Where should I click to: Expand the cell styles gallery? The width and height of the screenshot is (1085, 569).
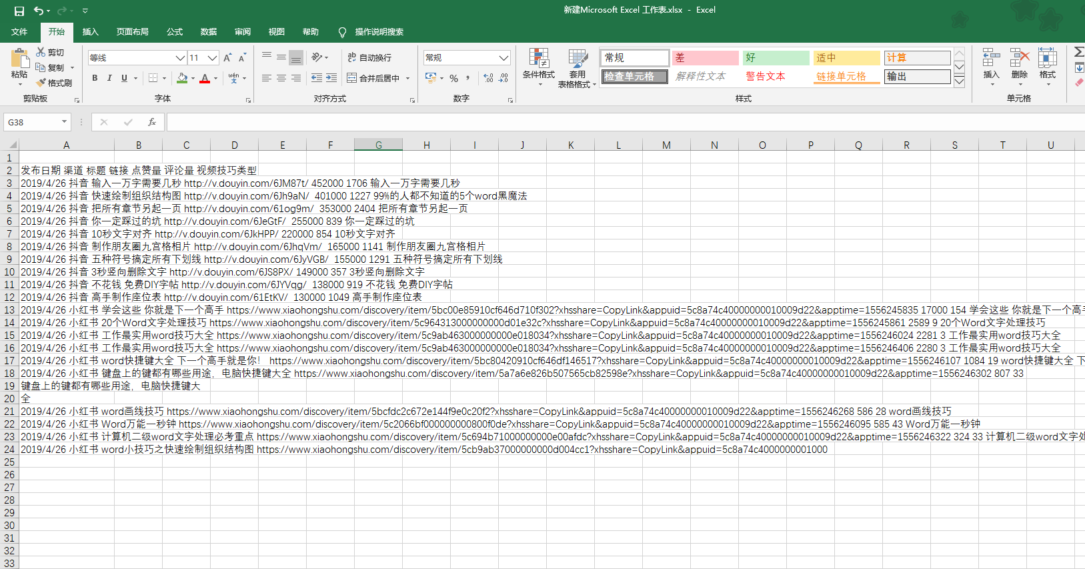click(959, 81)
